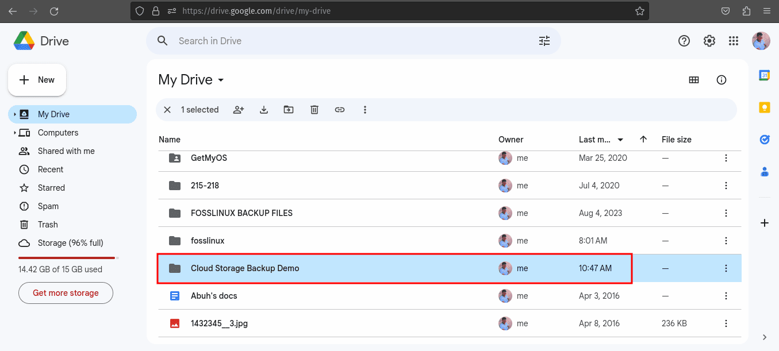Open more options for FOSSLINUX BACKUP FILES

726,213
